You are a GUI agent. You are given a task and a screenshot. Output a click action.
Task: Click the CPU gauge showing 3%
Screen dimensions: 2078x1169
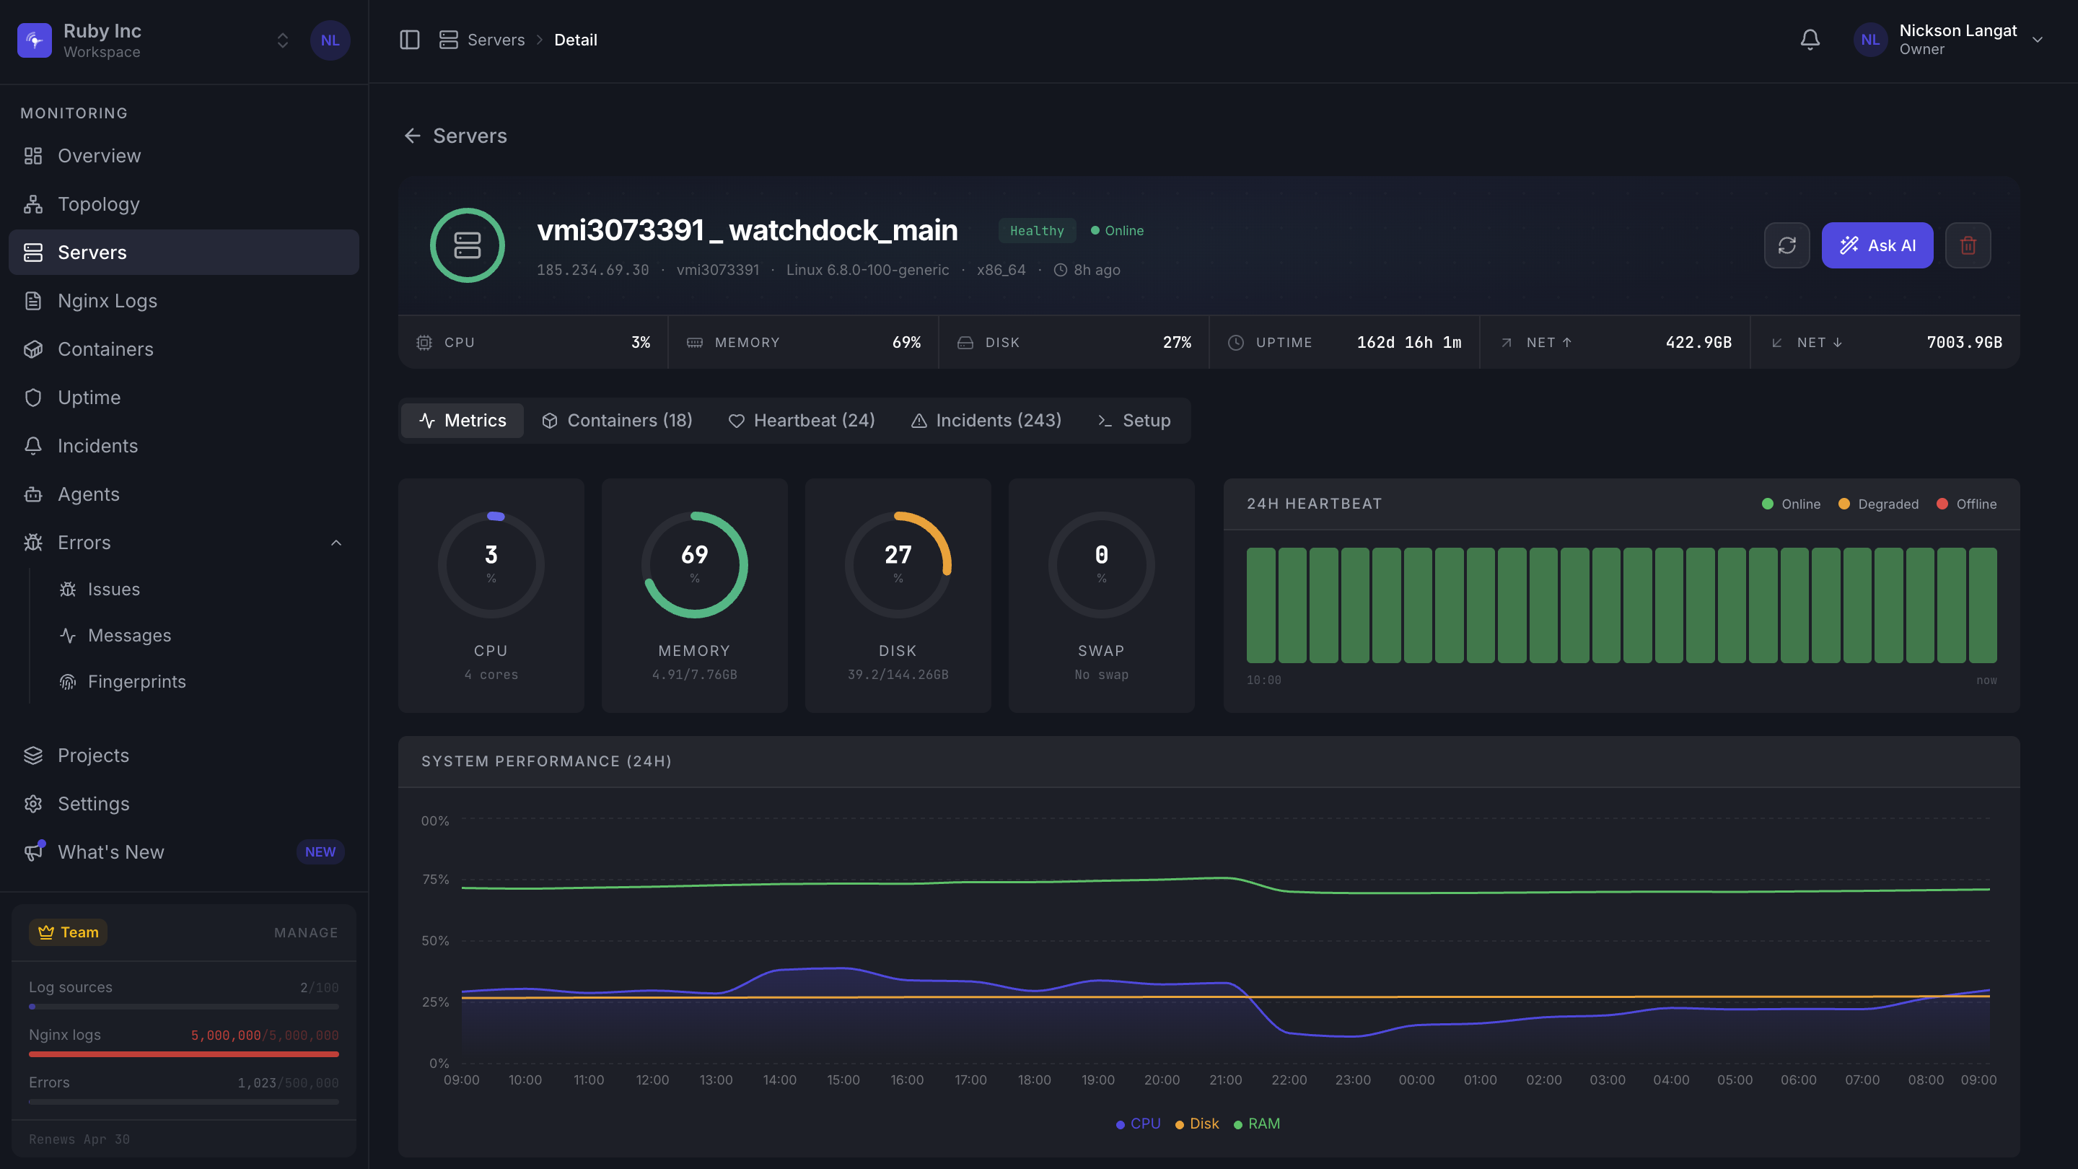(491, 565)
